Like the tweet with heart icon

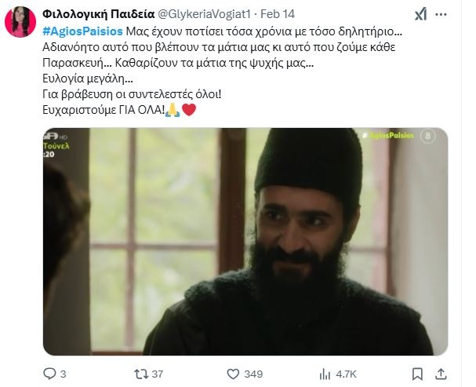[233, 374]
